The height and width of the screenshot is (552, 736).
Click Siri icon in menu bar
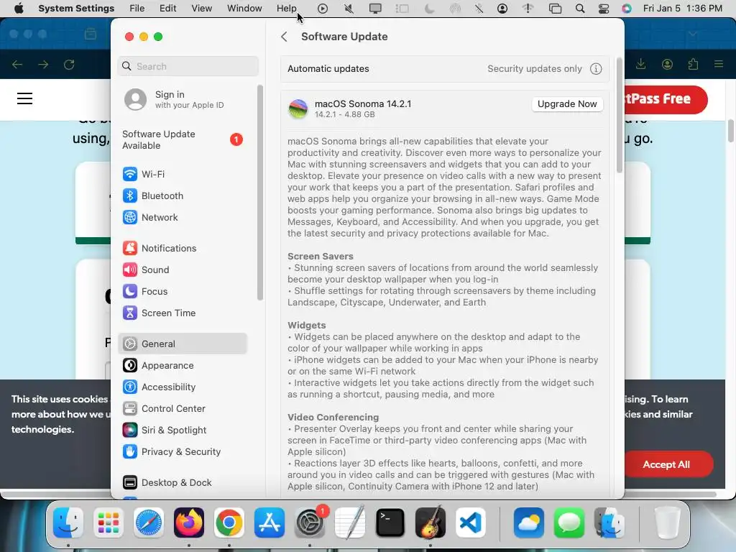[x=626, y=9]
